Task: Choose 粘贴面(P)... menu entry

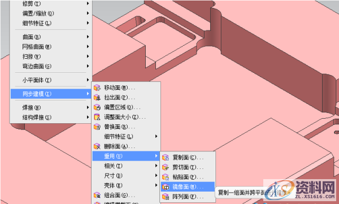Action: click(x=188, y=177)
